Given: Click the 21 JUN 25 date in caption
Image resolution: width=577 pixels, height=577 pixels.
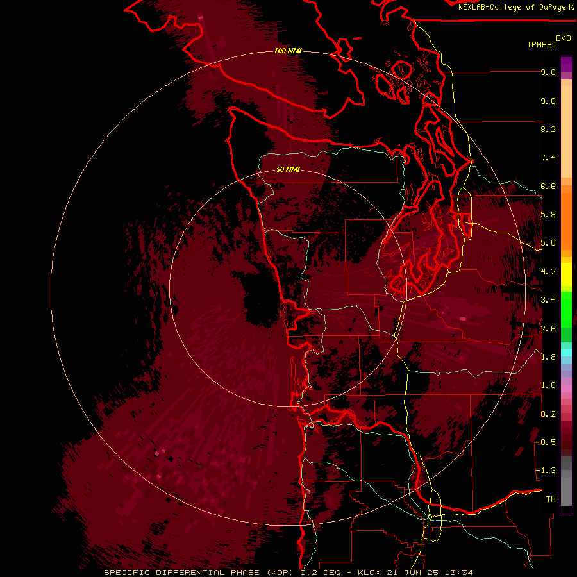Looking at the screenshot, I should click(414, 573).
